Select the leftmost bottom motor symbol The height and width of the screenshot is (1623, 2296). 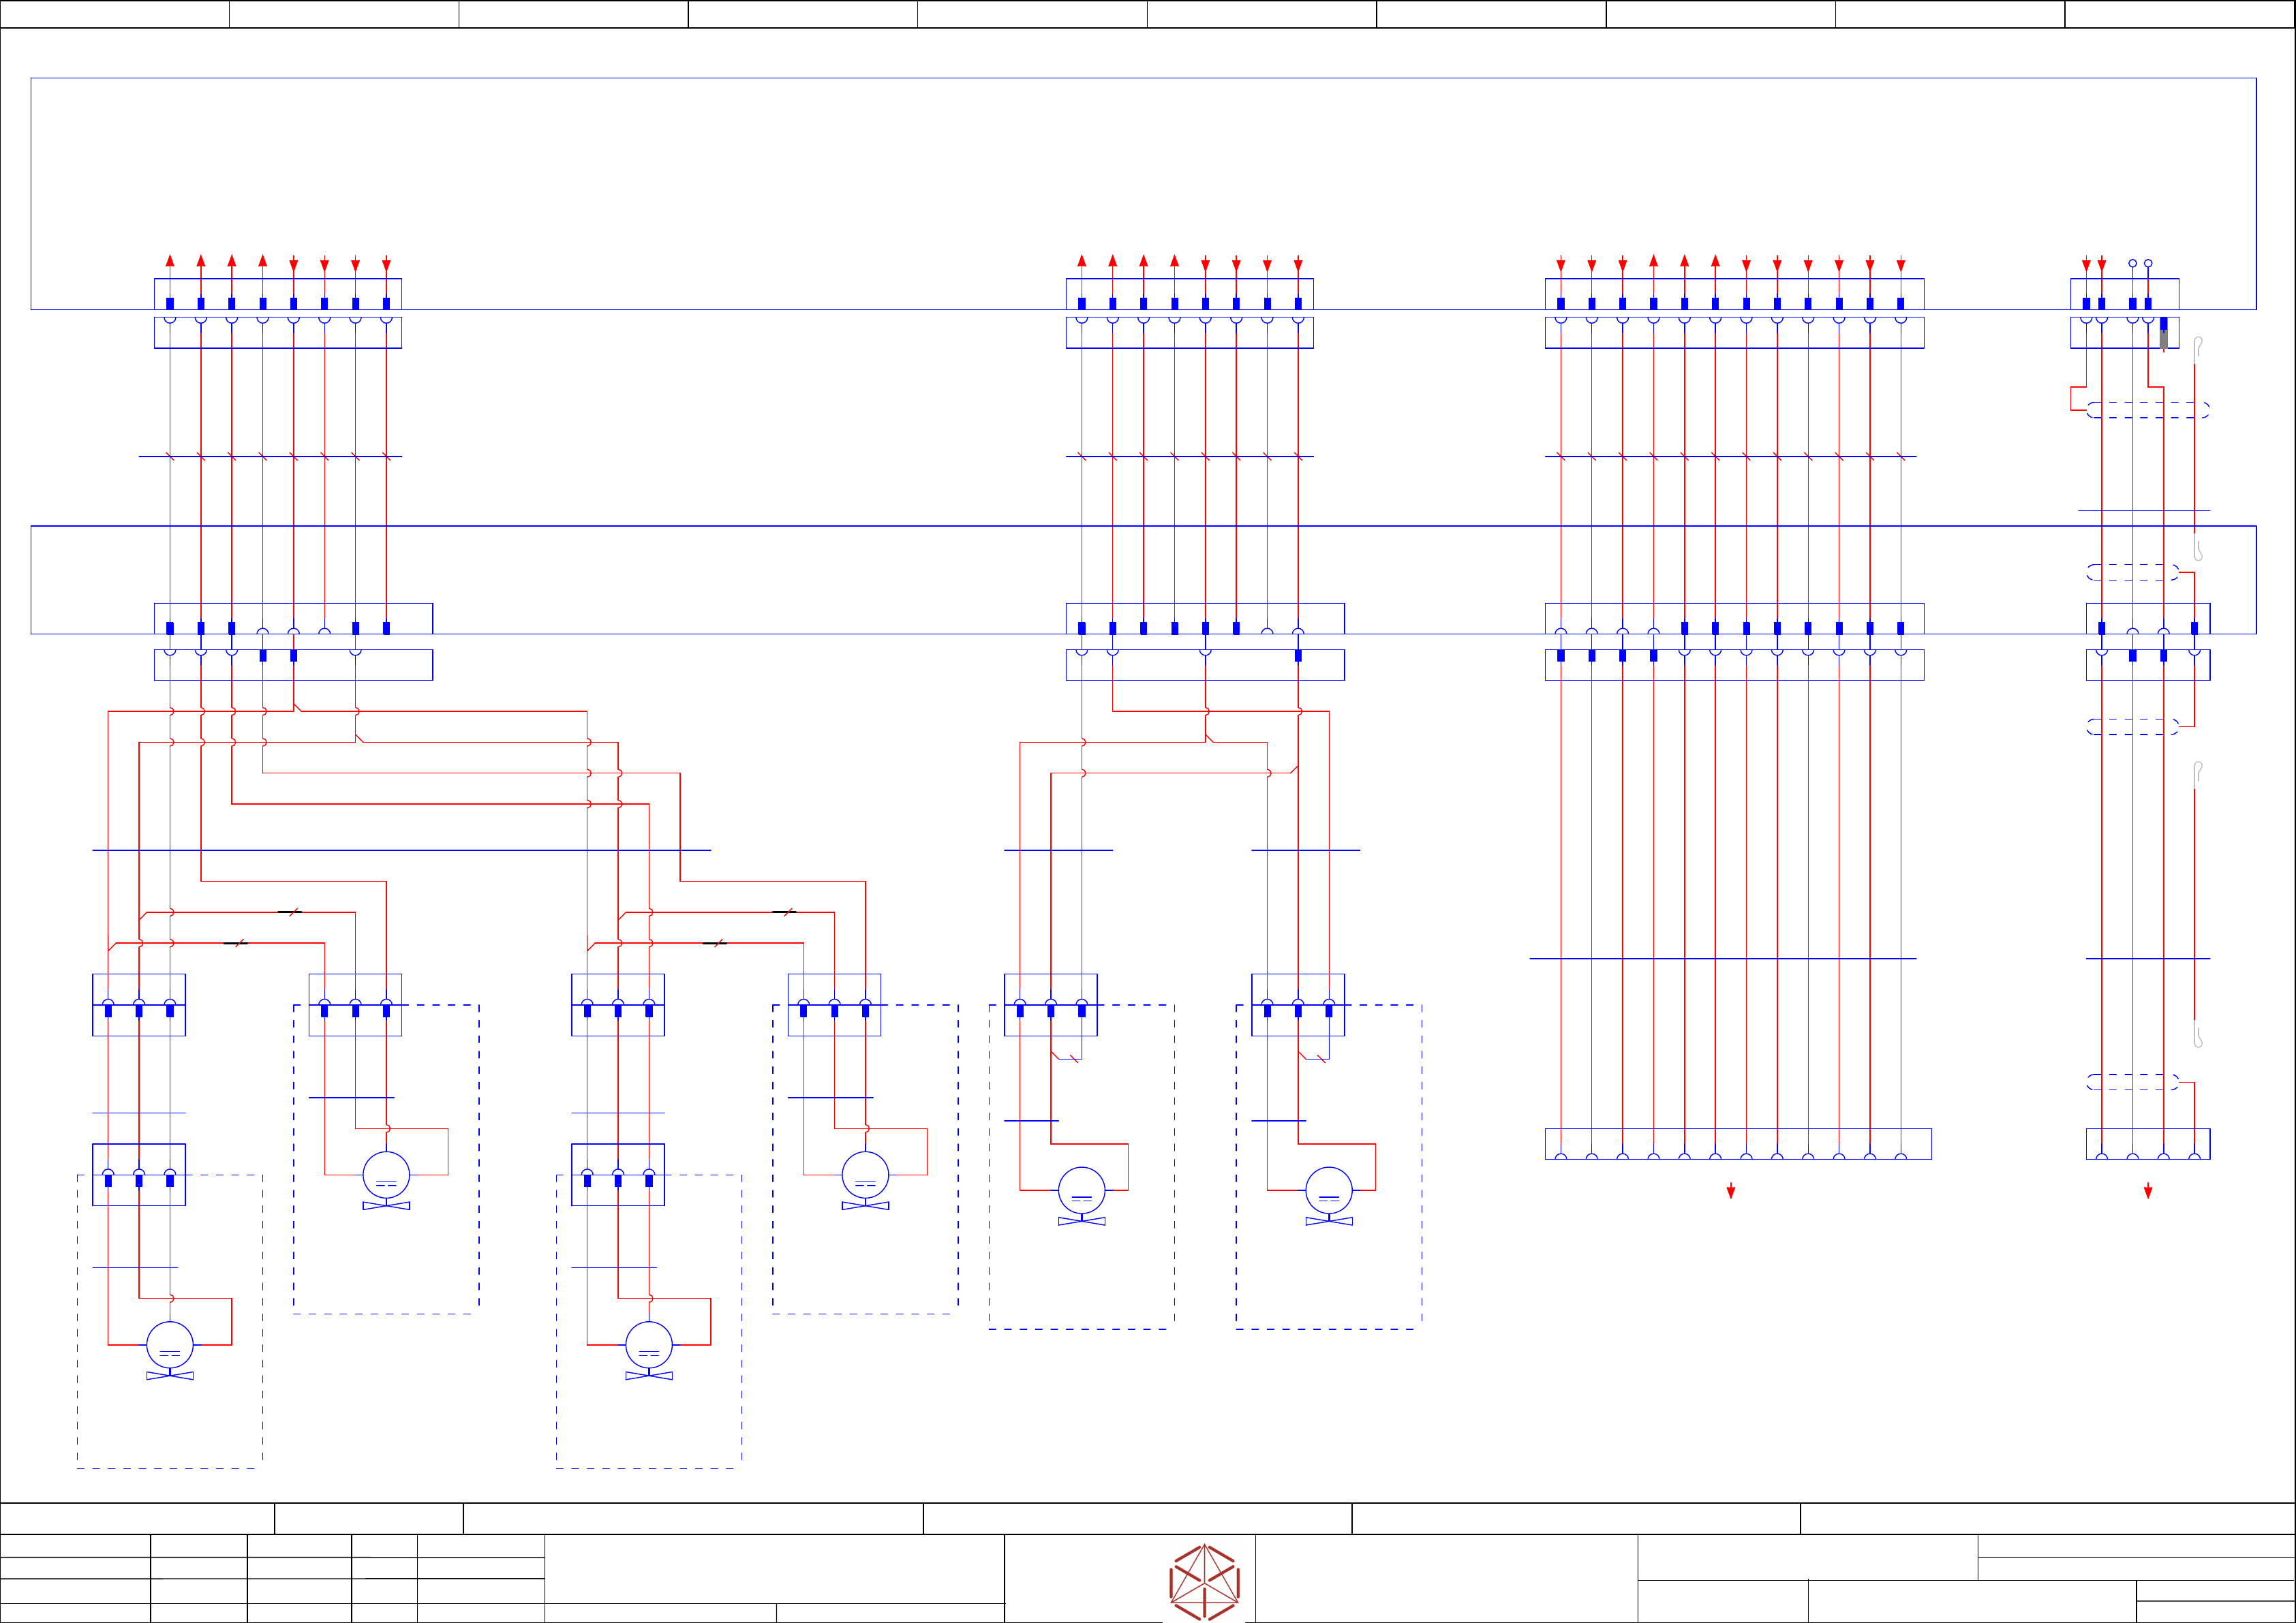point(170,1346)
